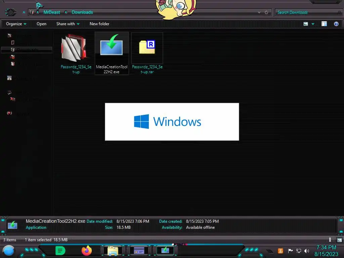Open the Organize menu
The width and height of the screenshot is (344, 258).
(16, 24)
